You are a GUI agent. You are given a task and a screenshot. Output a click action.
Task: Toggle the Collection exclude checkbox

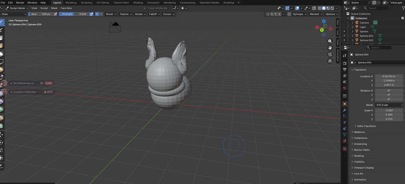tap(402, 18)
